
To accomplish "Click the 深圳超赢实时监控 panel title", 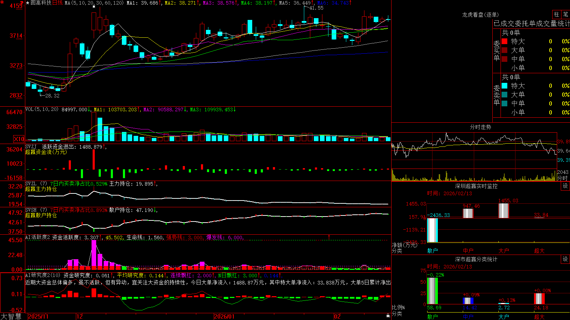I will pyautogui.click(x=476, y=186).
